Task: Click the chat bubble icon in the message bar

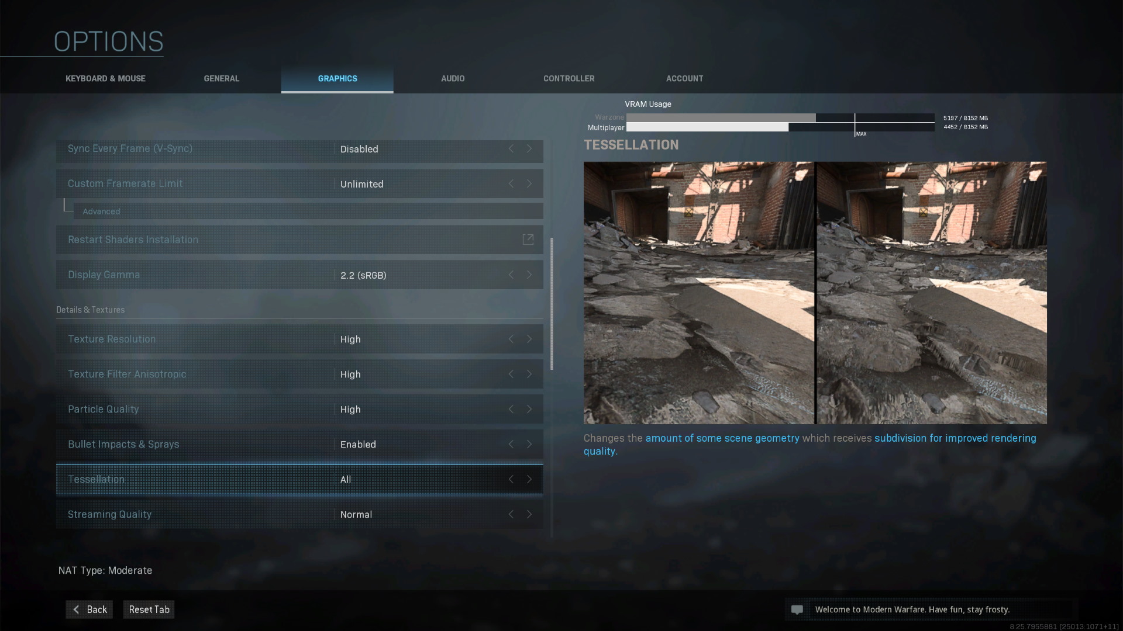Action: [x=797, y=609]
